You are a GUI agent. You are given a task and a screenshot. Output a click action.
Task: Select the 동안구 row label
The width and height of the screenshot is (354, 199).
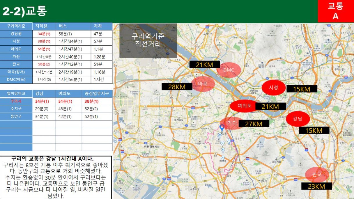(x=16, y=116)
